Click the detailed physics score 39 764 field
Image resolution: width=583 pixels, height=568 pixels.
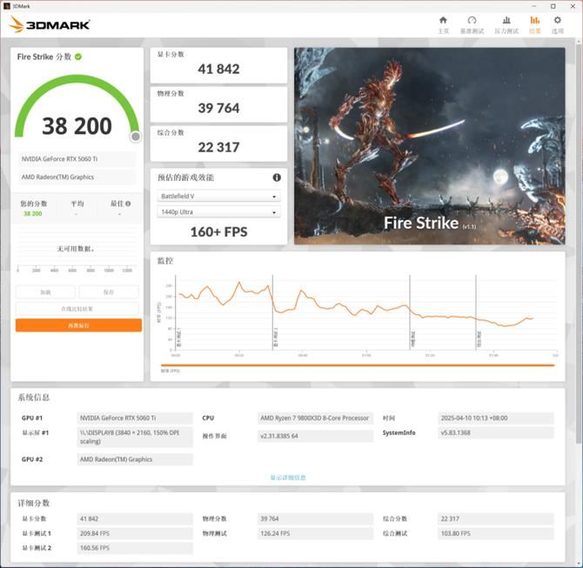point(315,519)
